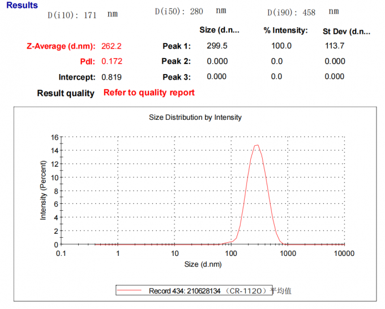Viewport: 385px width, 309px height.
Task: Select the D(i10) 171 nm reading
Action: point(82,15)
